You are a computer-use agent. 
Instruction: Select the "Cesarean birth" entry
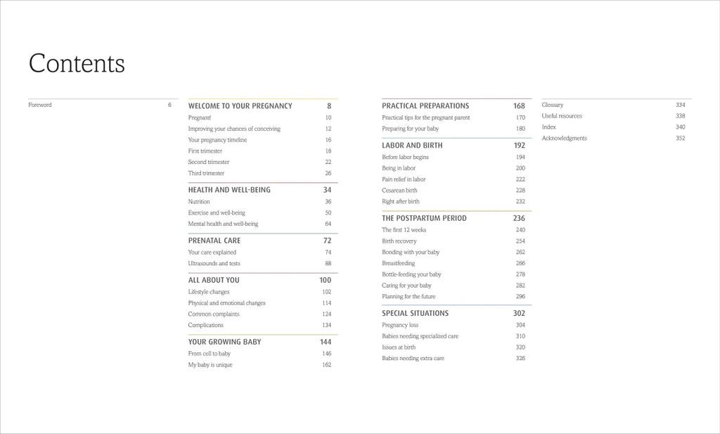click(x=399, y=190)
